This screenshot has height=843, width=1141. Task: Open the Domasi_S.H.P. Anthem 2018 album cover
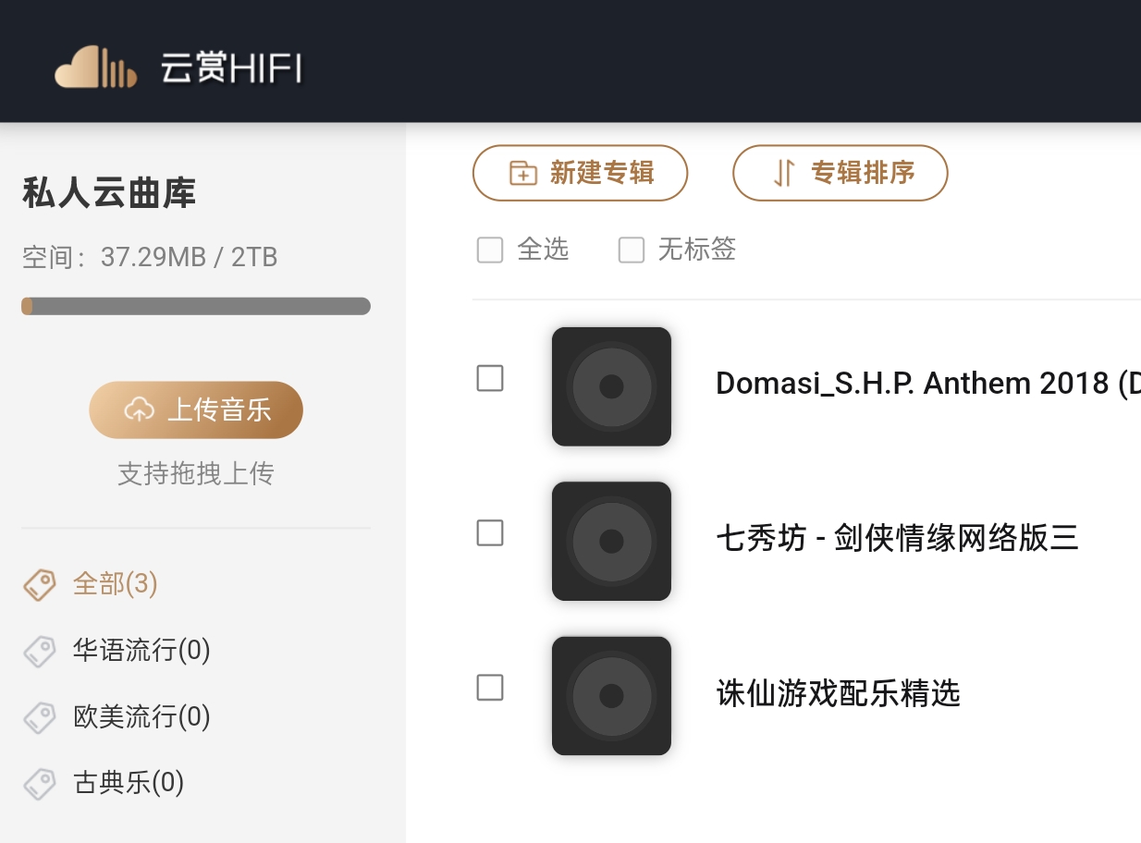611,386
